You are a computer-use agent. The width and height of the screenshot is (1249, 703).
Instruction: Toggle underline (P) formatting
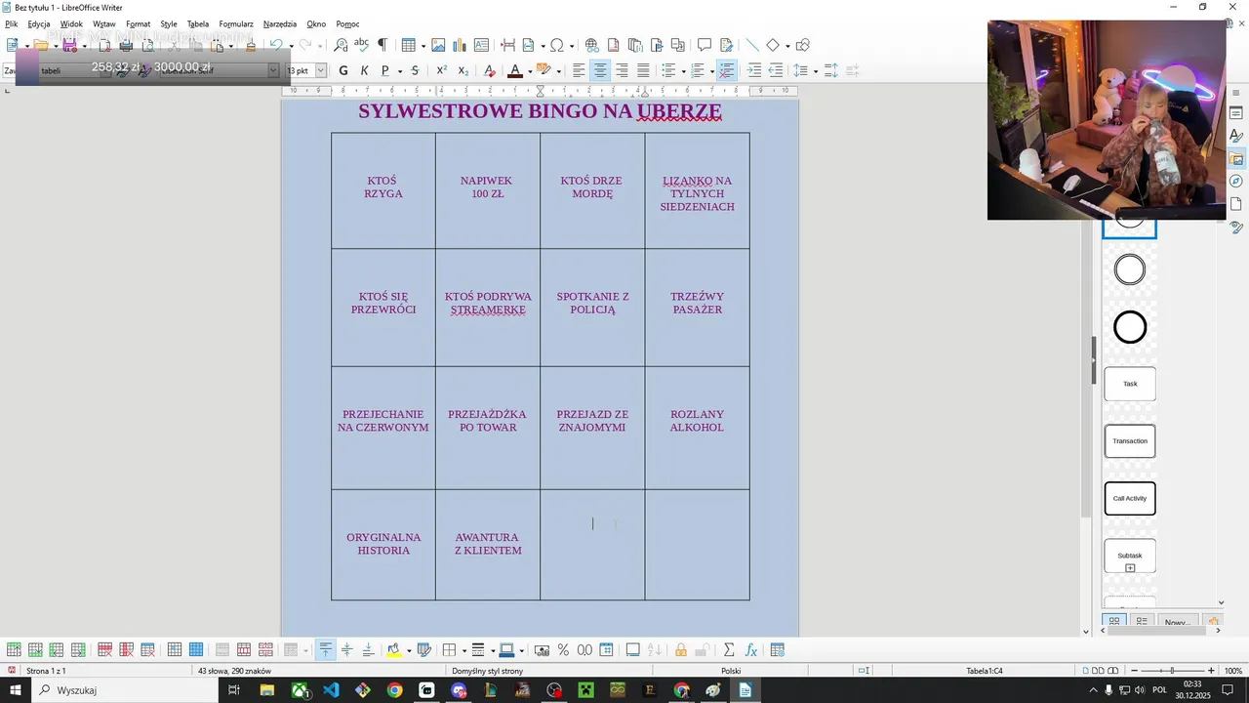tap(384, 70)
